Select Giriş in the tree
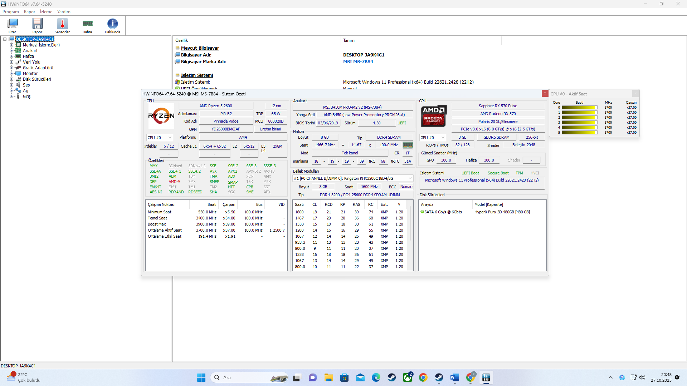 point(26,96)
